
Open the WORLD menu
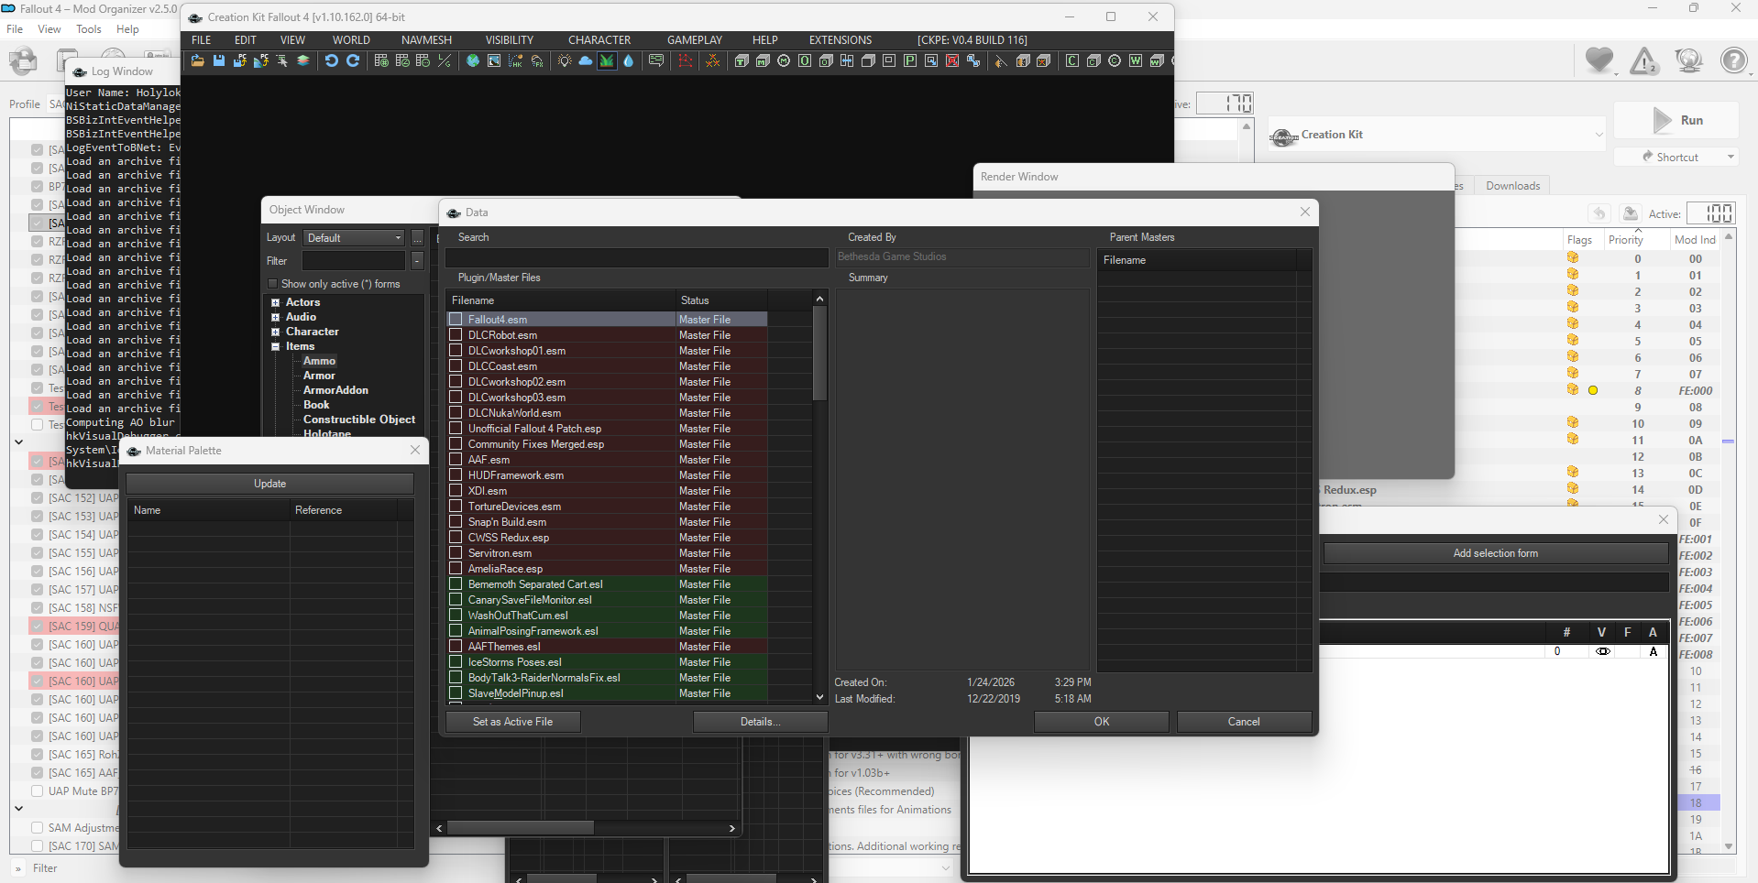point(351,40)
